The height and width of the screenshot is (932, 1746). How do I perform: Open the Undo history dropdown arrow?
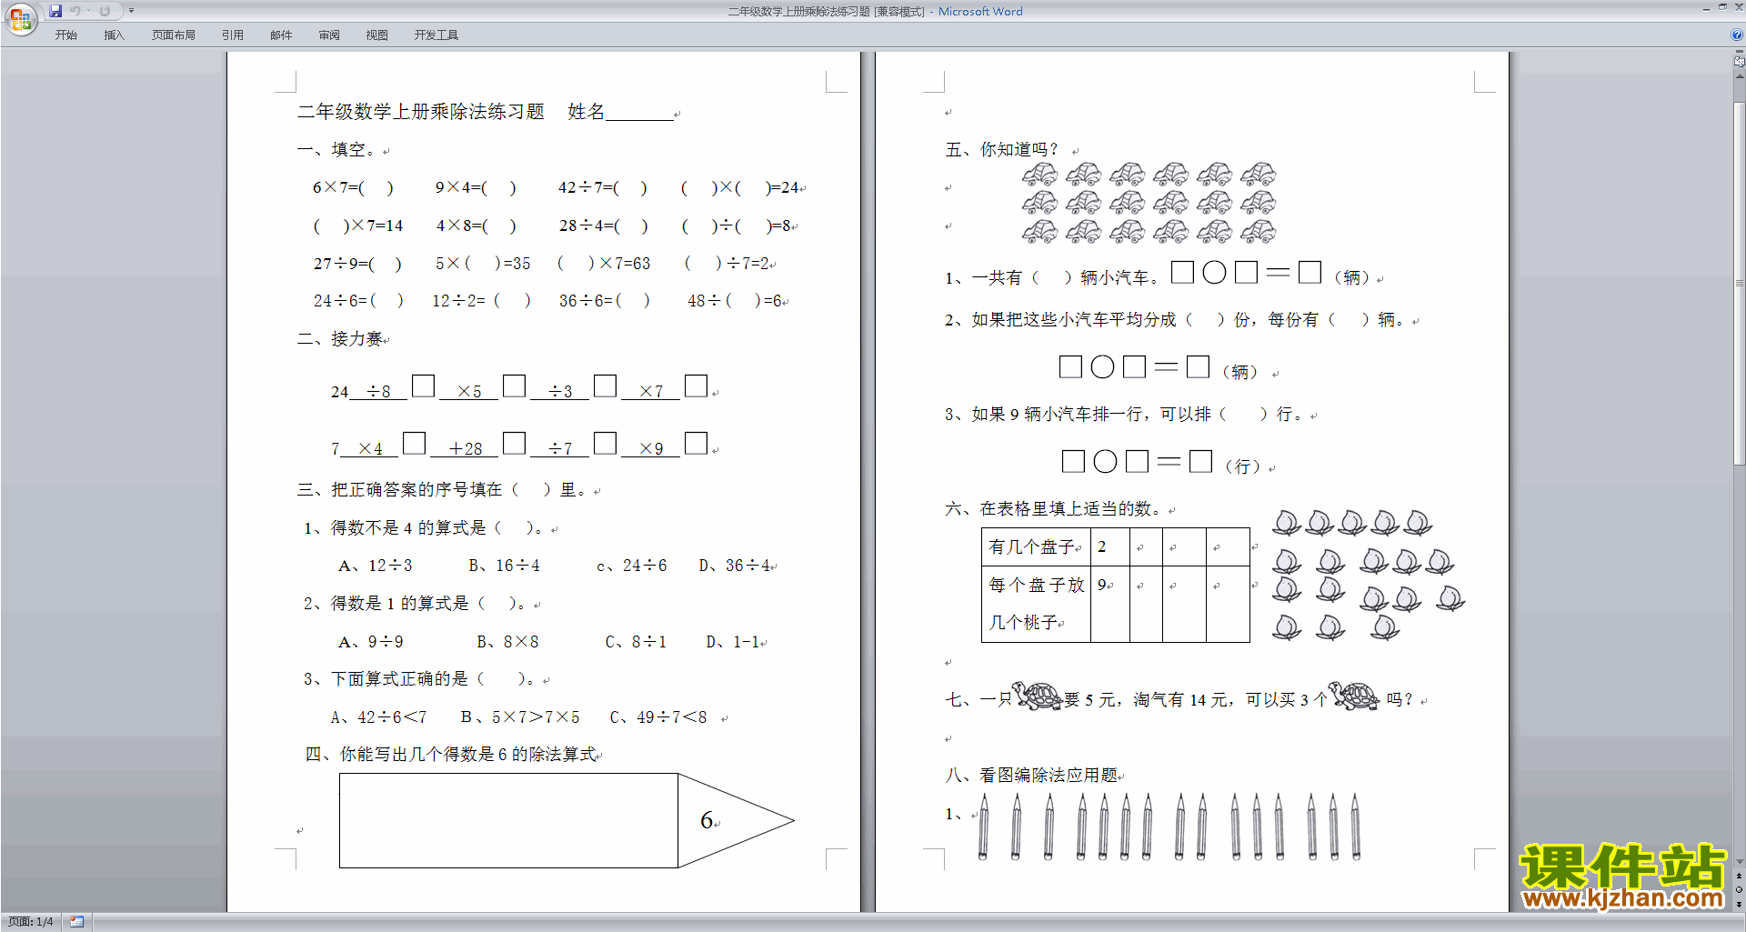88,11
